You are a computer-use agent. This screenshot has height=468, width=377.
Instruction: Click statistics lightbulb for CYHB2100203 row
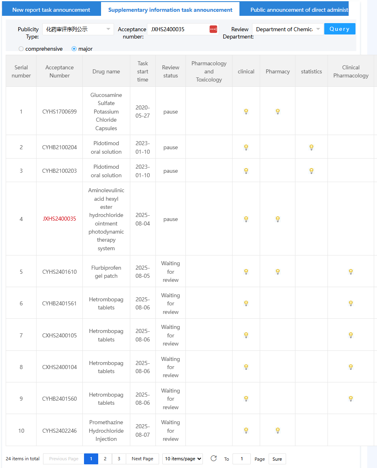[311, 171]
